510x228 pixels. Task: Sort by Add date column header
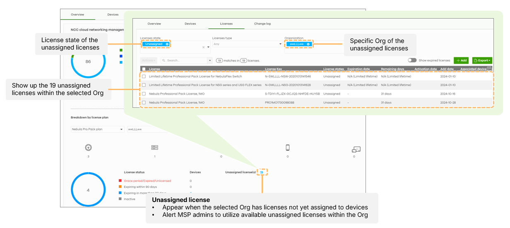click(447, 69)
